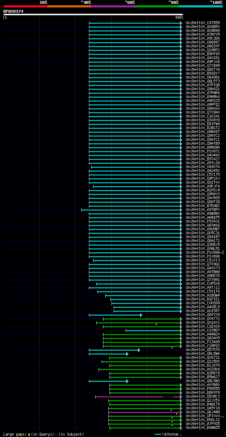
Task: Select the UniRef100_B9HMK4 label
Action: click(x=203, y=97)
